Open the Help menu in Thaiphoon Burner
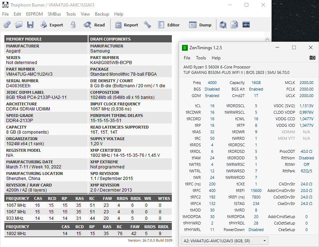 (119, 14)
